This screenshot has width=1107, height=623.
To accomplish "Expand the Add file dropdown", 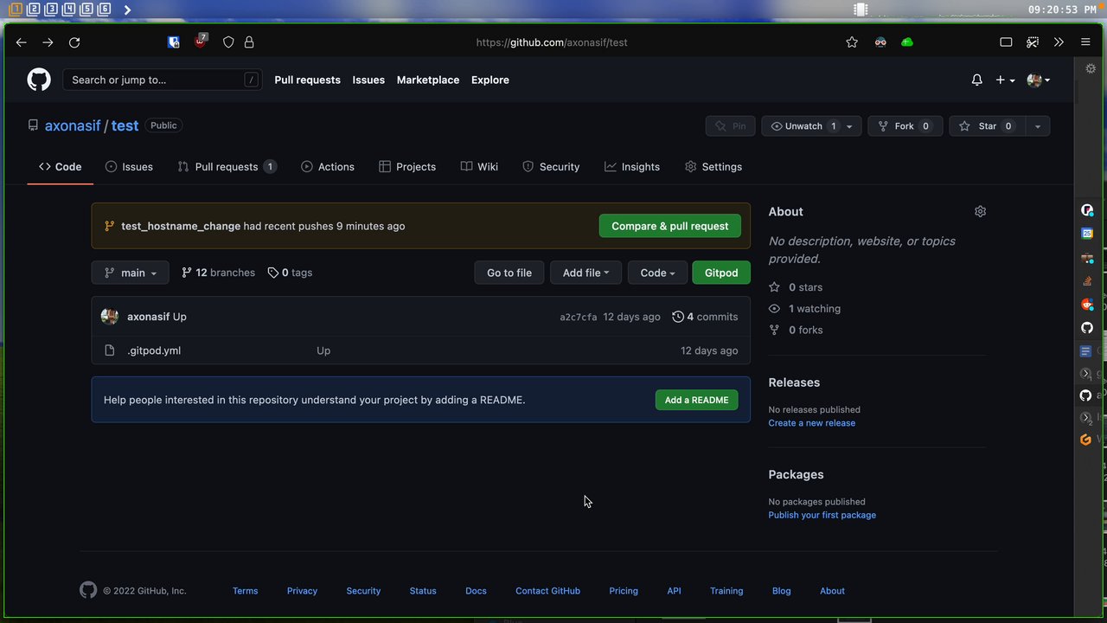I will pyautogui.click(x=586, y=273).
